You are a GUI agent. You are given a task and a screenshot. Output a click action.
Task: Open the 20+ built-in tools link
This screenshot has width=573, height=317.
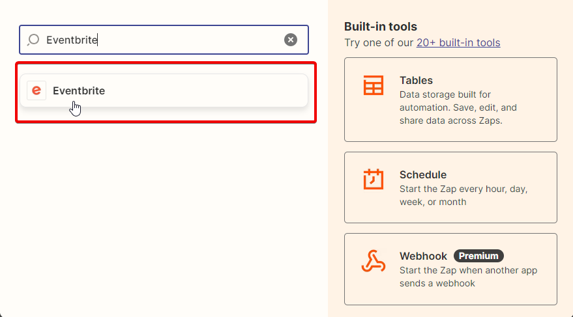pos(458,43)
